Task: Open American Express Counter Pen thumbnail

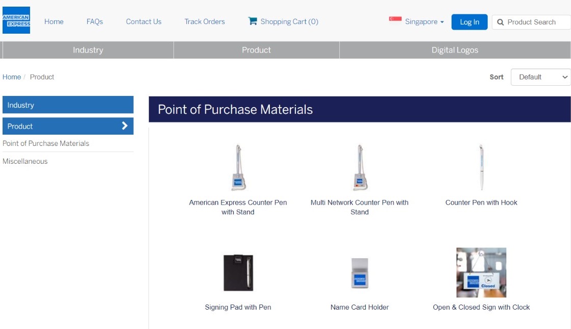Action: [x=238, y=167]
